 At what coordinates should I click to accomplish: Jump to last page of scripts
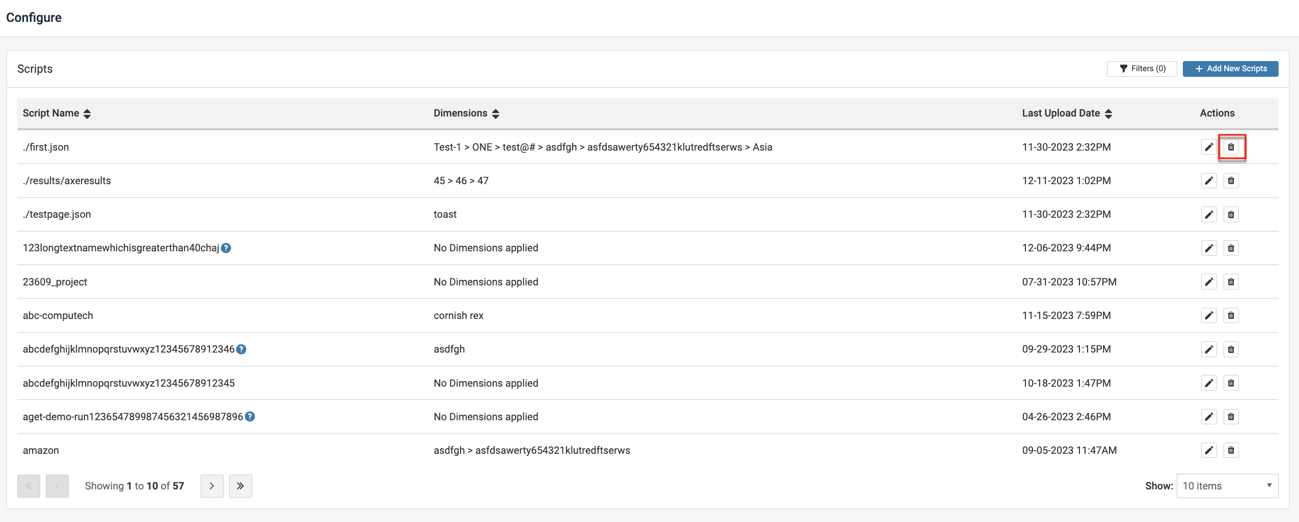[x=240, y=486]
